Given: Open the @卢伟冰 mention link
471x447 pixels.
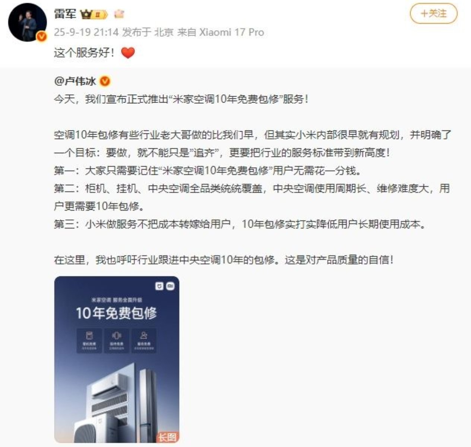Looking at the screenshot, I should point(75,81).
